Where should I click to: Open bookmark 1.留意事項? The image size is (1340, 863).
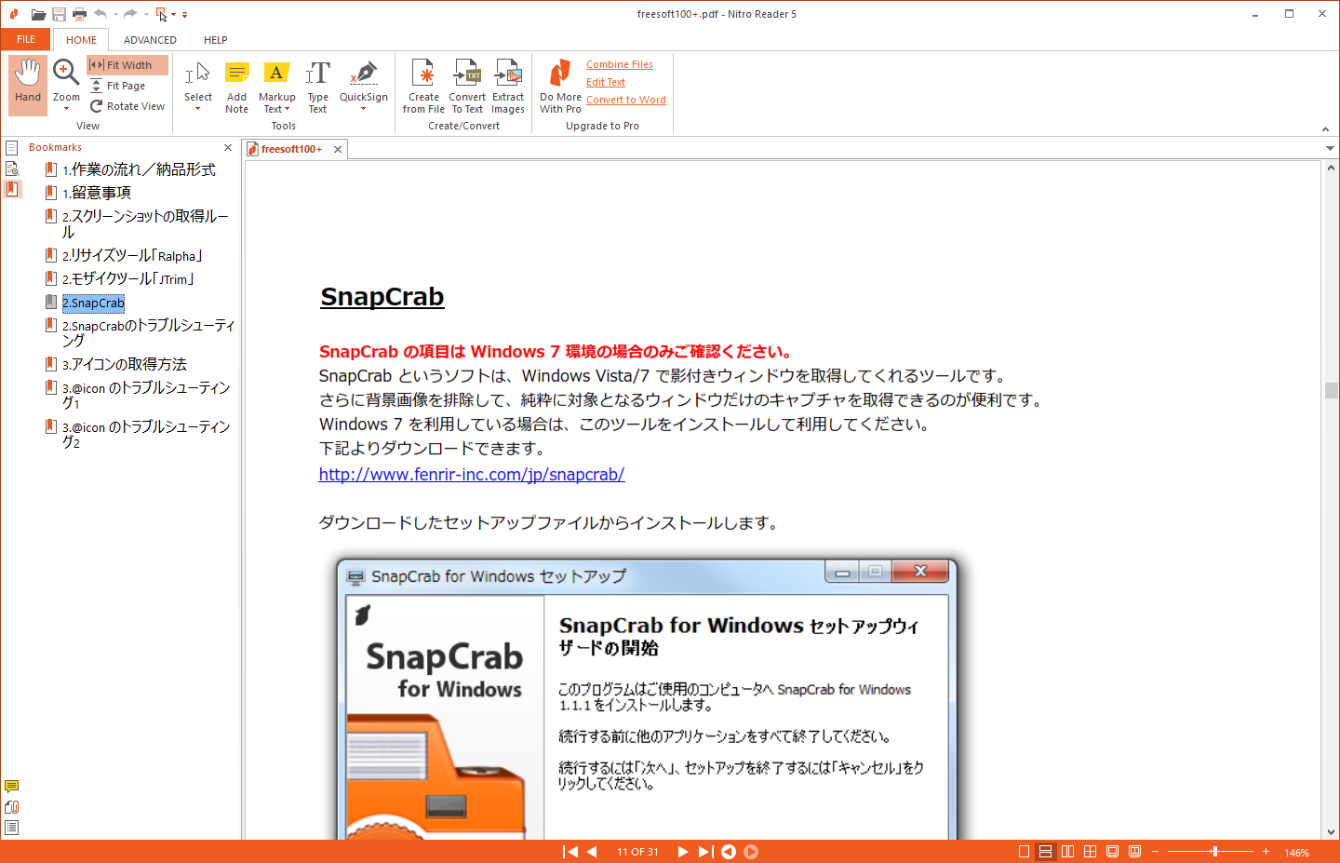click(97, 193)
